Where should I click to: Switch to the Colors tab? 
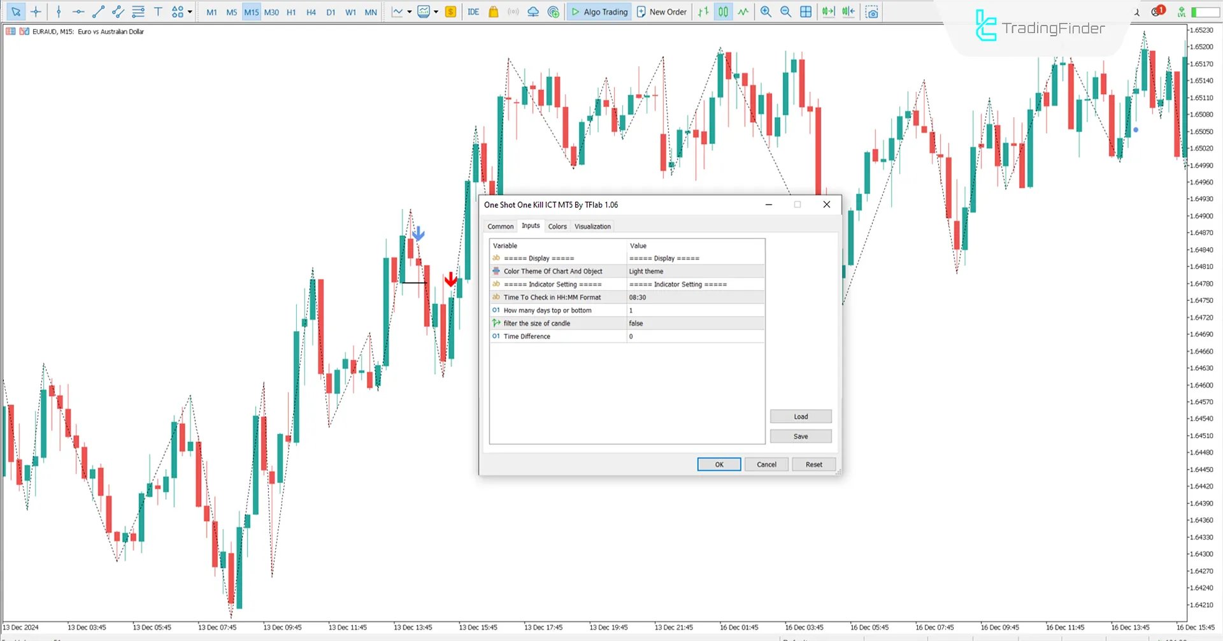557,226
